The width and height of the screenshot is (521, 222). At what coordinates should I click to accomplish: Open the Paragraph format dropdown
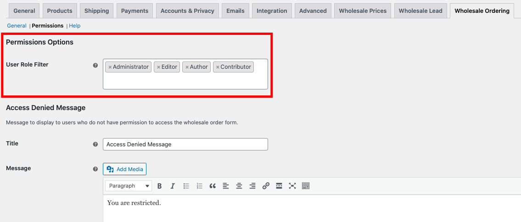pyautogui.click(x=128, y=186)
